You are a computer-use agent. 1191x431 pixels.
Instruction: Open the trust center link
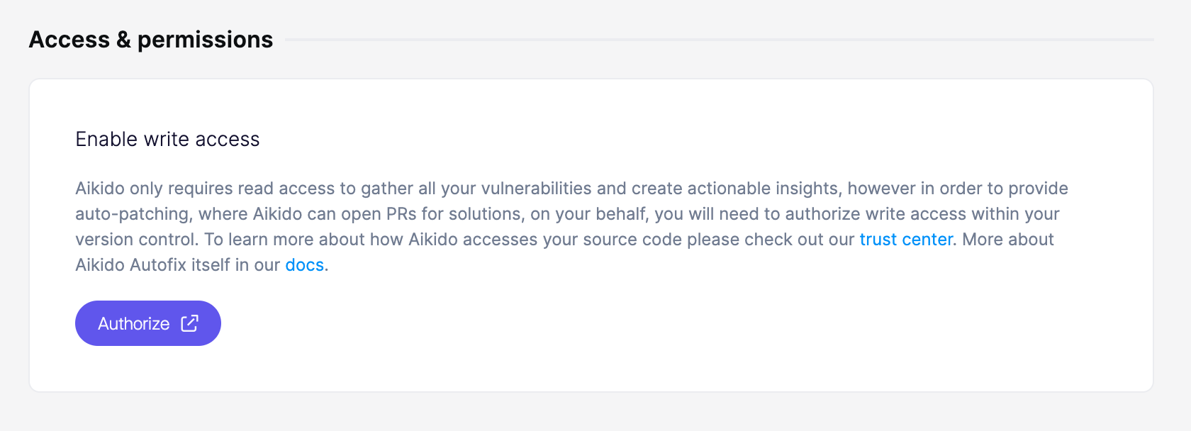(x=906, y=240)
